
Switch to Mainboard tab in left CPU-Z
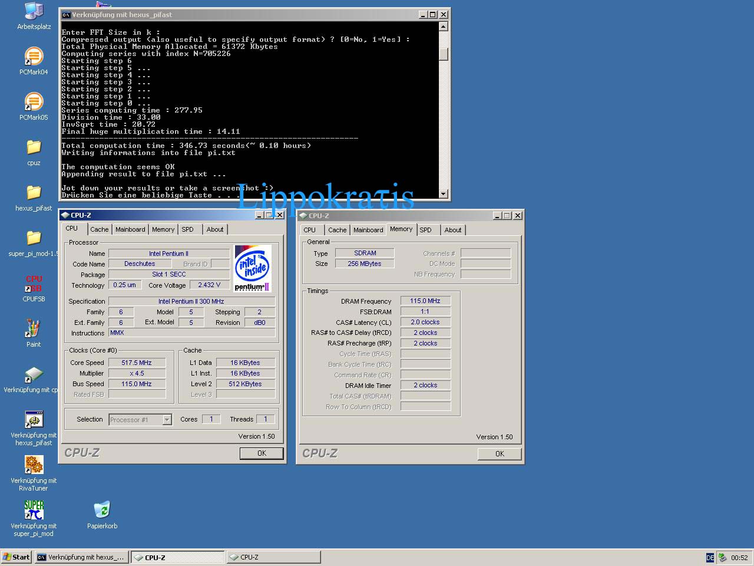click(130, 229)
